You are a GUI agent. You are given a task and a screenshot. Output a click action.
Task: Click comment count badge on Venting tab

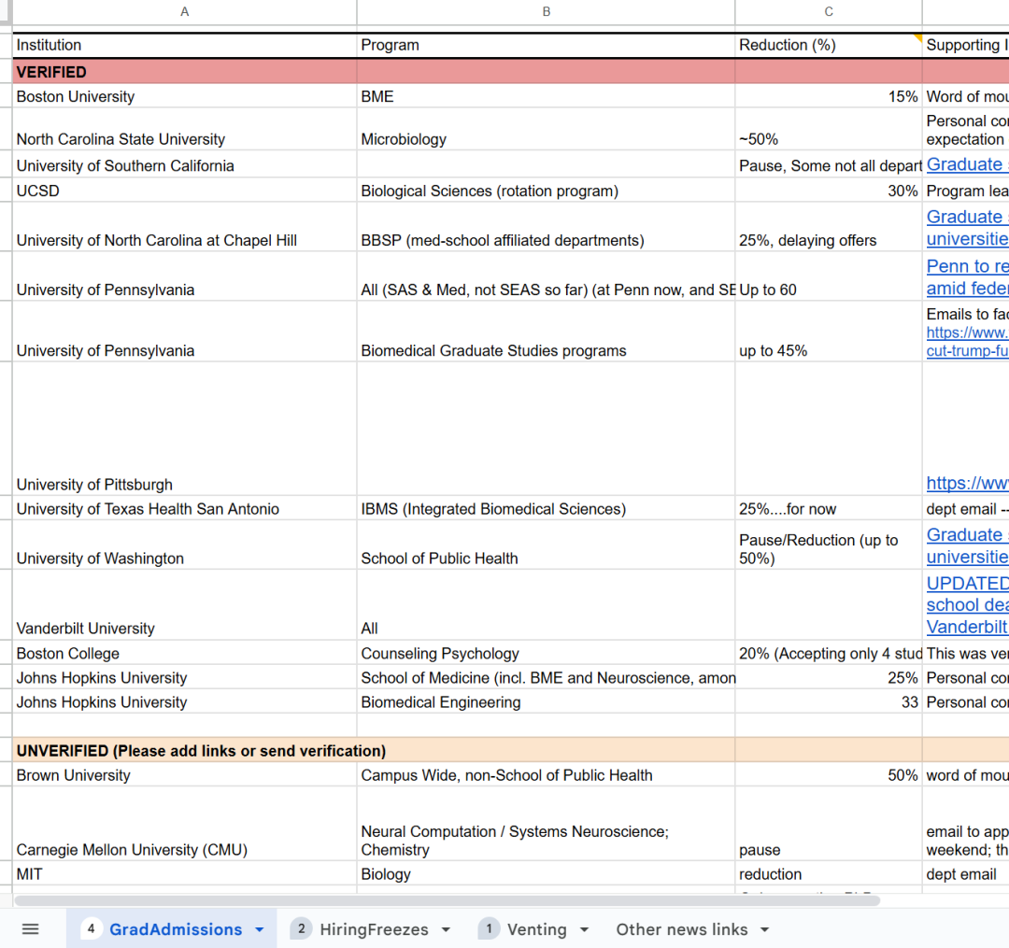(x=489, y=928)
